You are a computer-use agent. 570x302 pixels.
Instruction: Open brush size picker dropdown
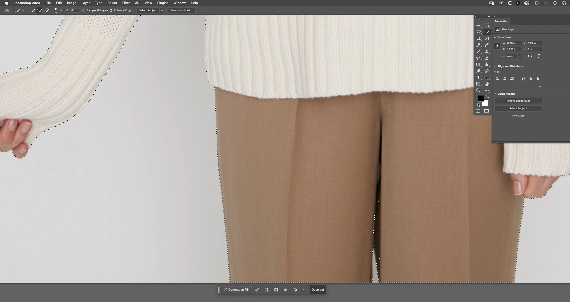click(x=61, y=11)
